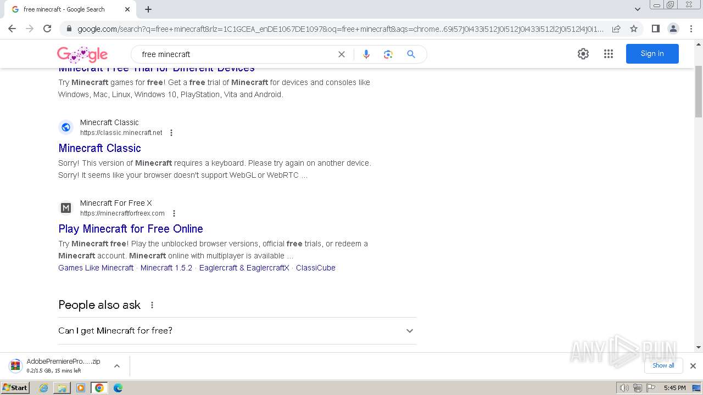
Task: Open a new browser tab
Action: click(x=148, y=9)
